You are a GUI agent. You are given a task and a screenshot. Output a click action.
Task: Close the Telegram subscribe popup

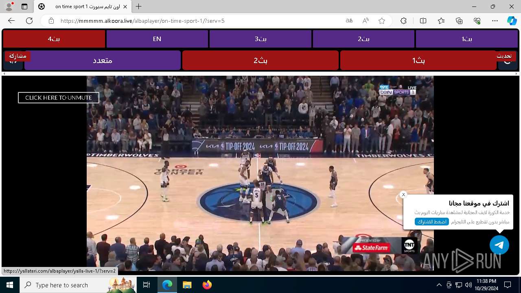(x=403, y=195)
